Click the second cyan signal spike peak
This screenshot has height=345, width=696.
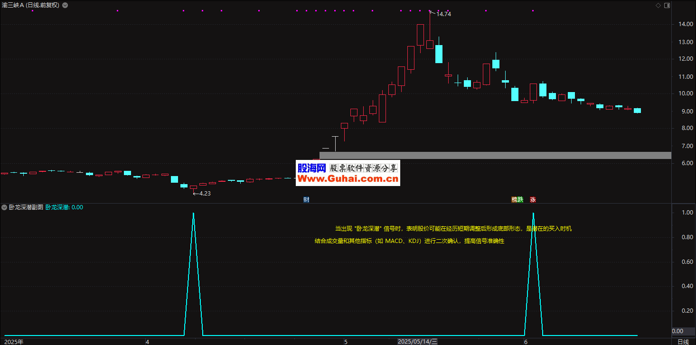[x=534, y=214]
